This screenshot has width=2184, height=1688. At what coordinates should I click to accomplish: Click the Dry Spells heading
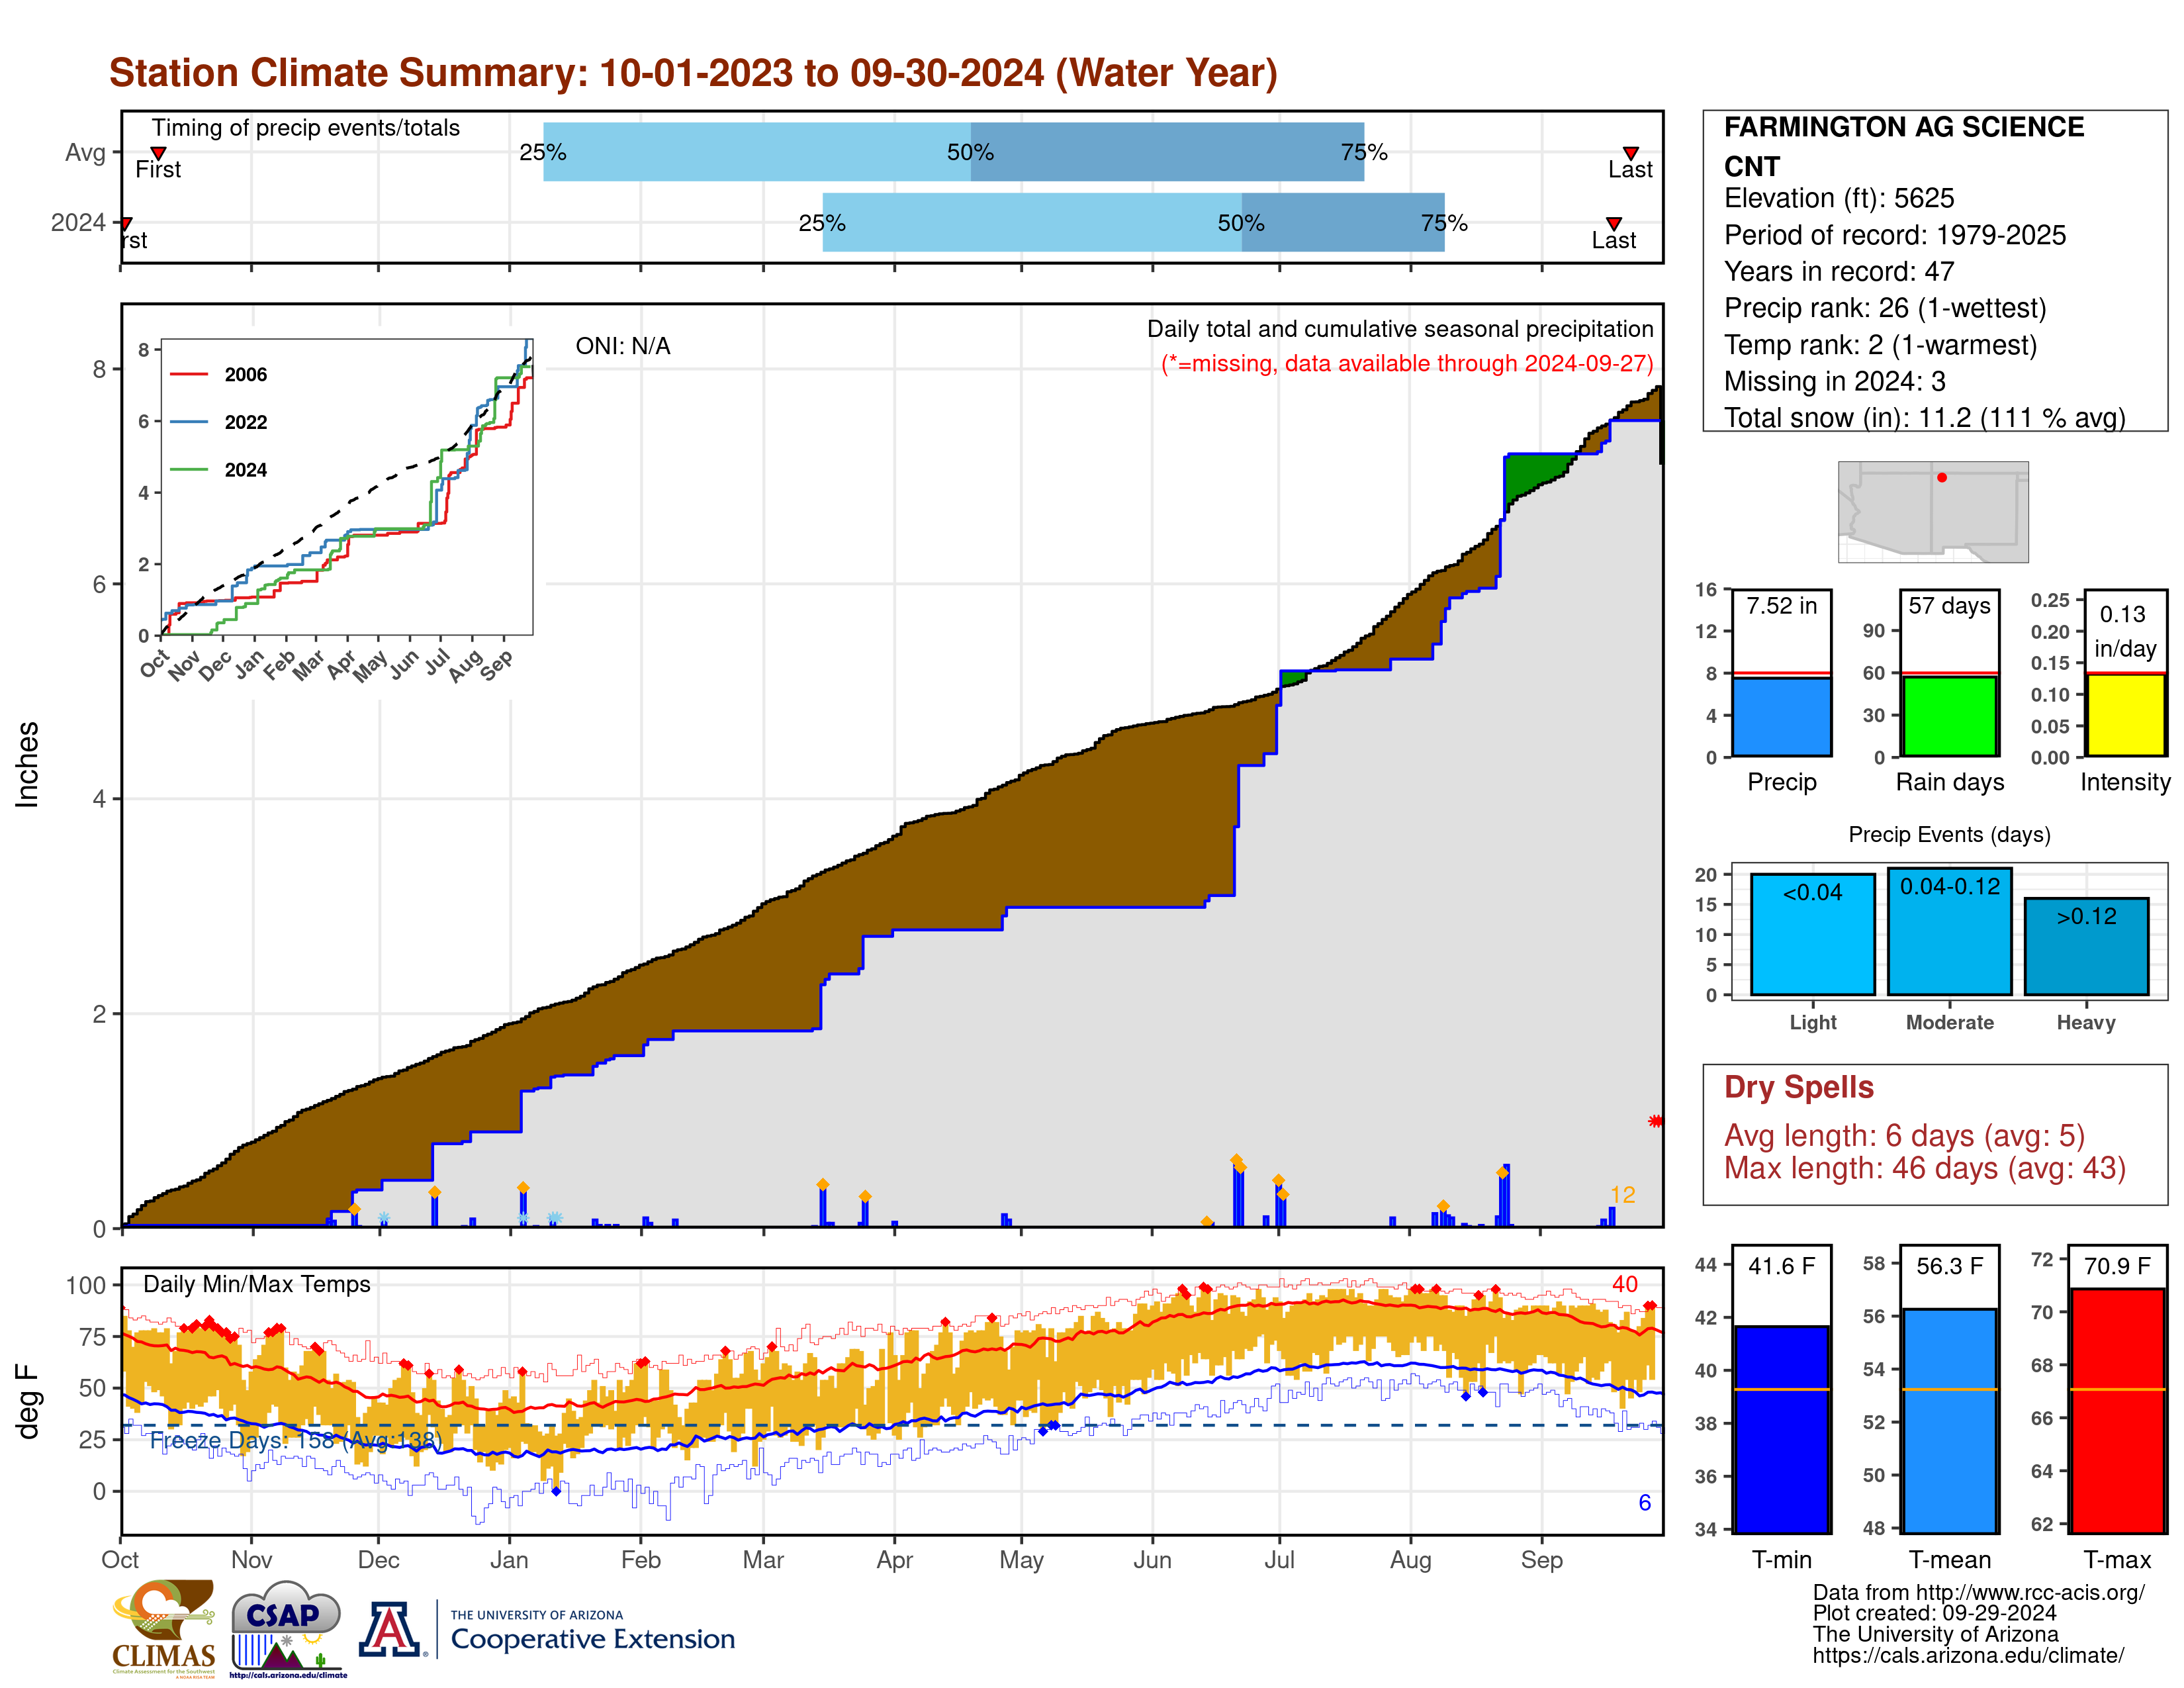coord(1798,1087)
